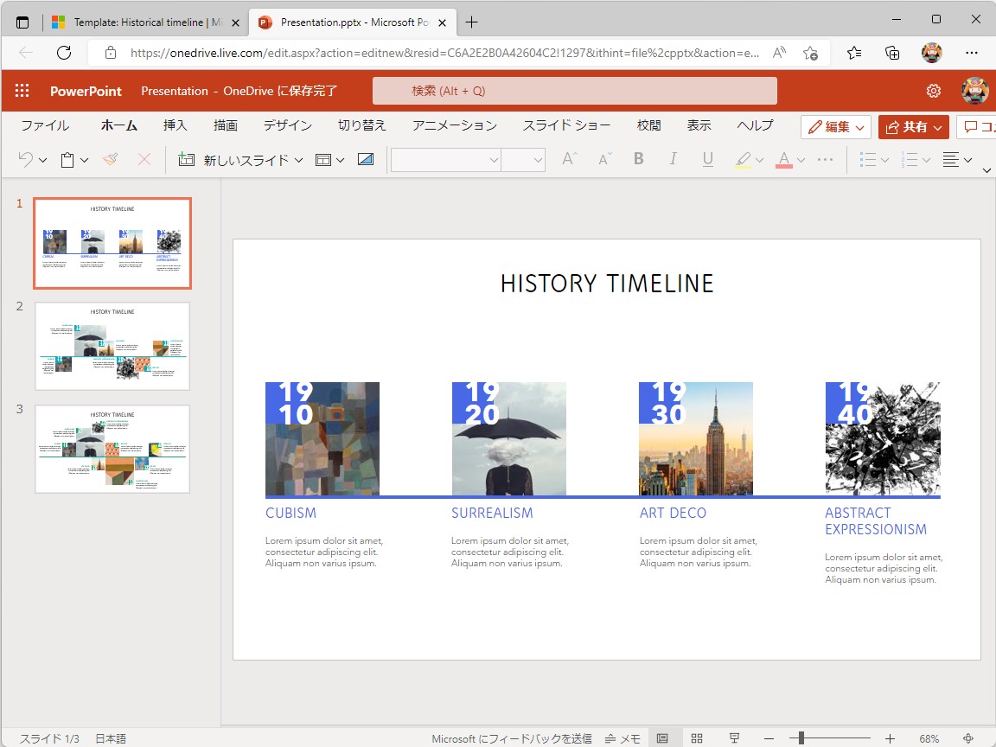Click the text highlight color icon
The width and height of the screenshot is (996, 747).
742,159
